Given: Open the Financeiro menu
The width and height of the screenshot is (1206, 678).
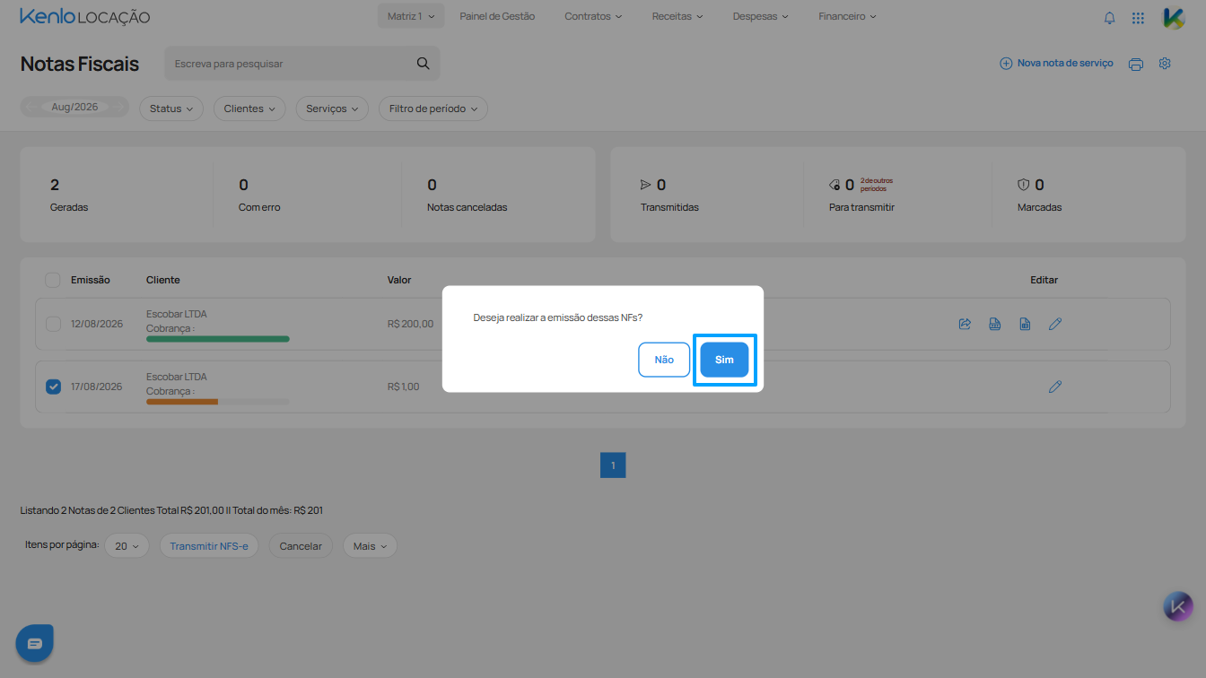Looking at the screenshot, I should (x=847, y=16).
